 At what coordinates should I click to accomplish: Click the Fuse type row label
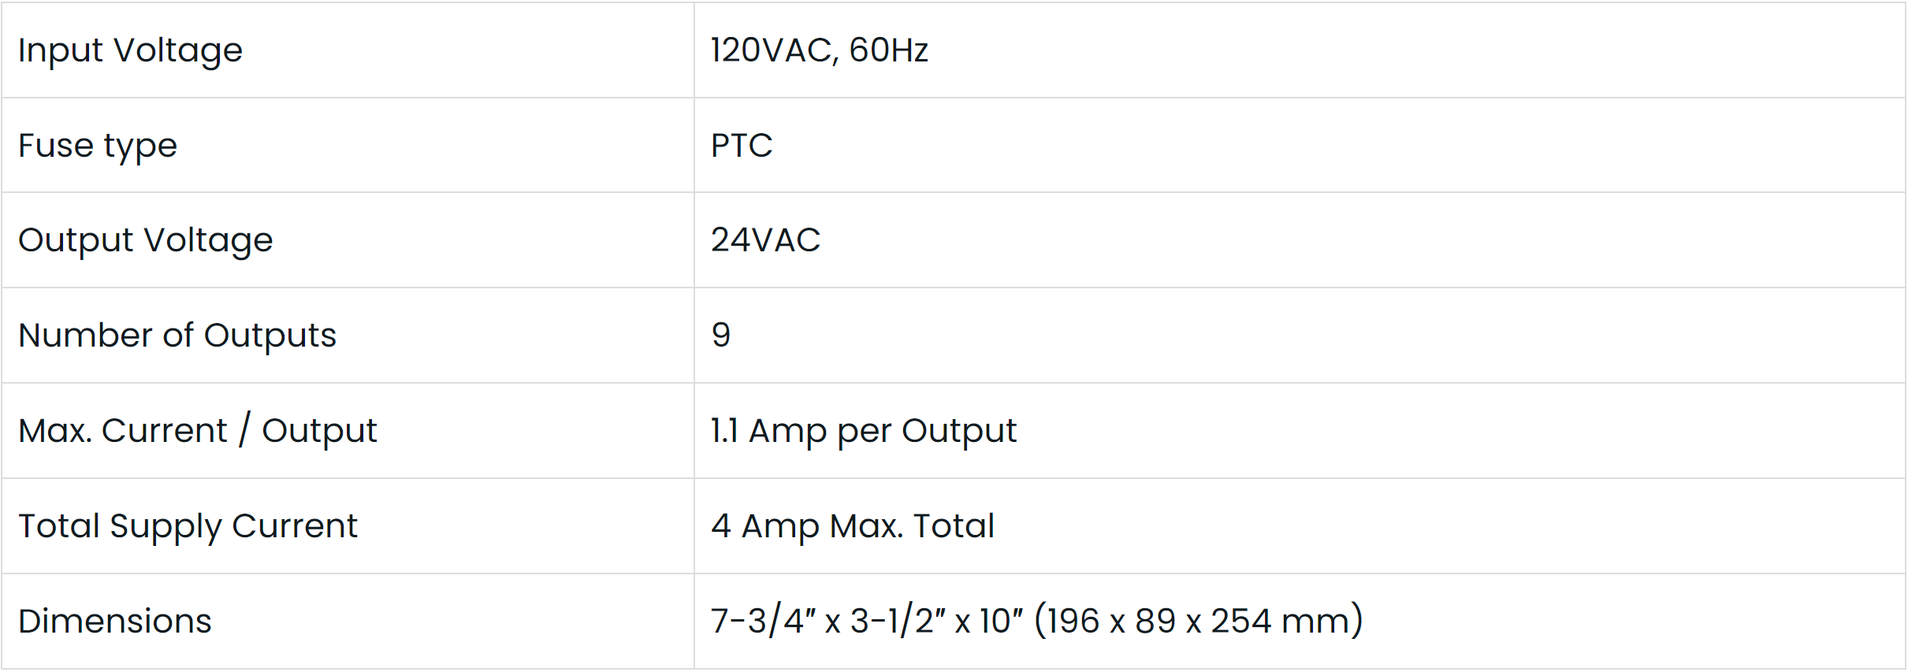(x=98, y=146)
